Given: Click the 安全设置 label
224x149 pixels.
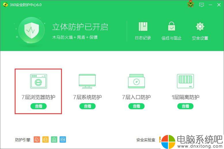Looking at the screenshot, I should [x=200, y=38].
